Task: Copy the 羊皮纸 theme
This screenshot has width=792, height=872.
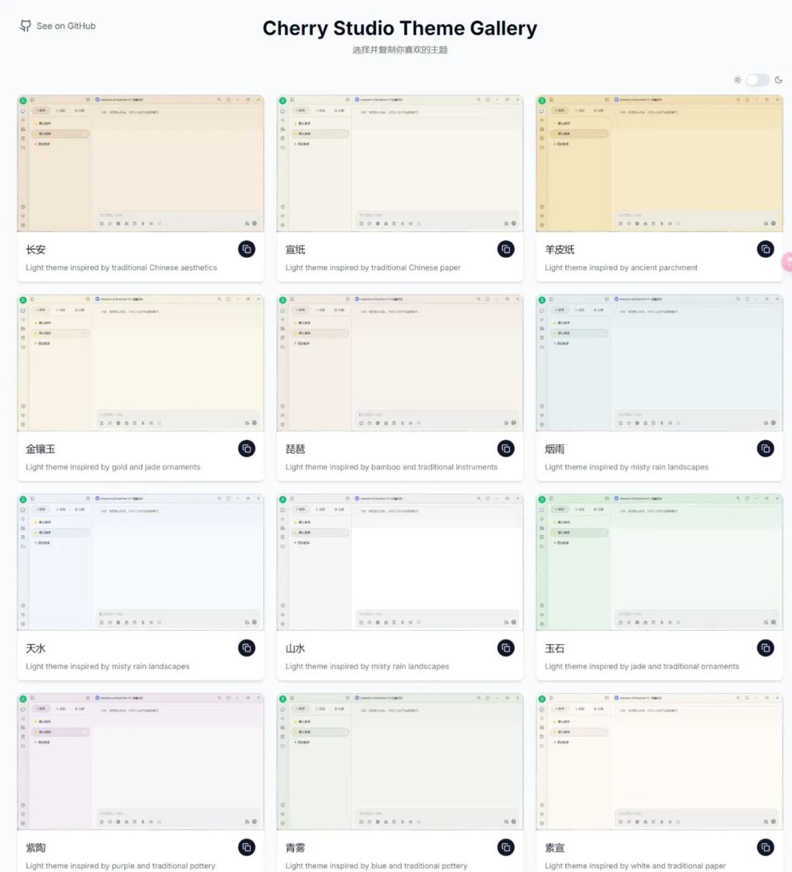Action: pos(766,249)
